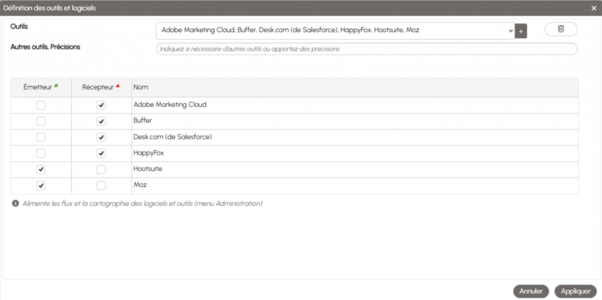Focus the Autres outils, Précisions input
Image resolution: width=602 pixels, height=300 pixels.
click(x=367, y=49)
